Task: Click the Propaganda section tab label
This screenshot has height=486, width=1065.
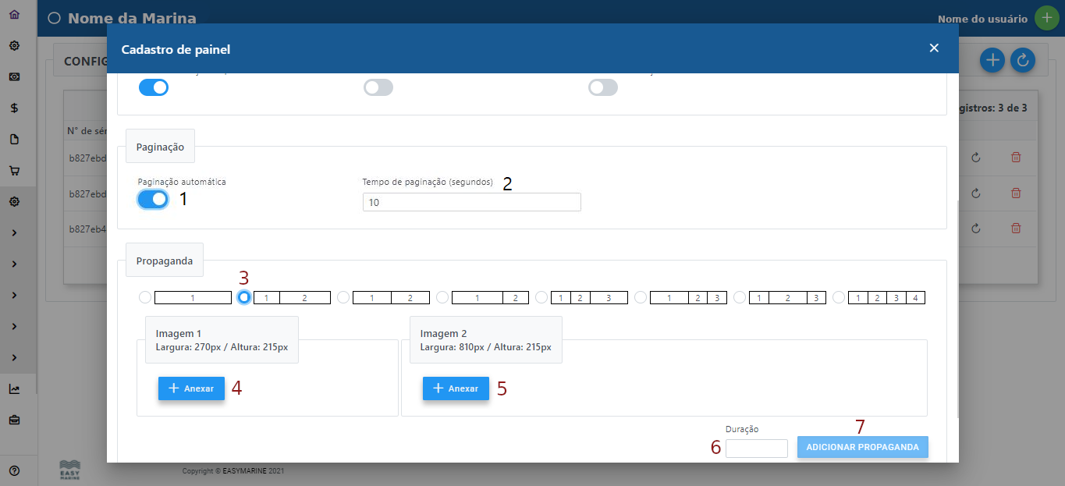Action: (x=165, y=261)
